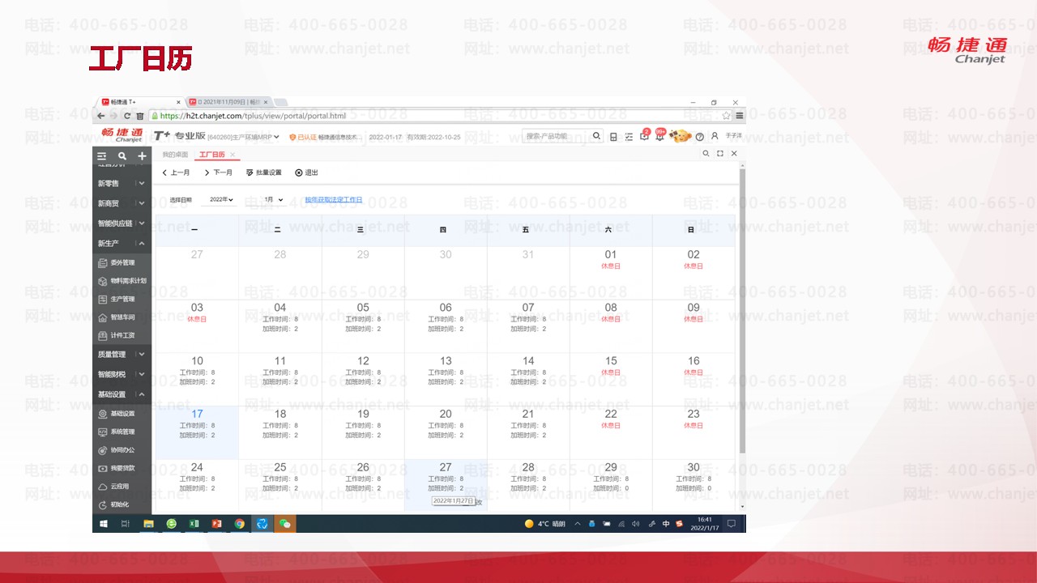This screenshot has height=583, width=1037.
Task: Open Chrome from the taskbar
Action: pyautogui.click(x=240, y=524)
